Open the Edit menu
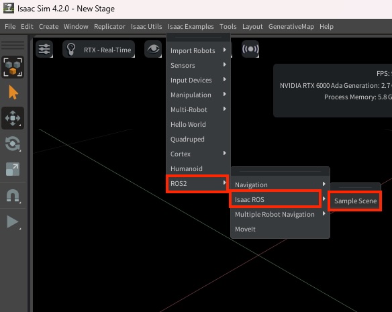Viewport: 392px width, 312px height. click(x=27, y=26)
